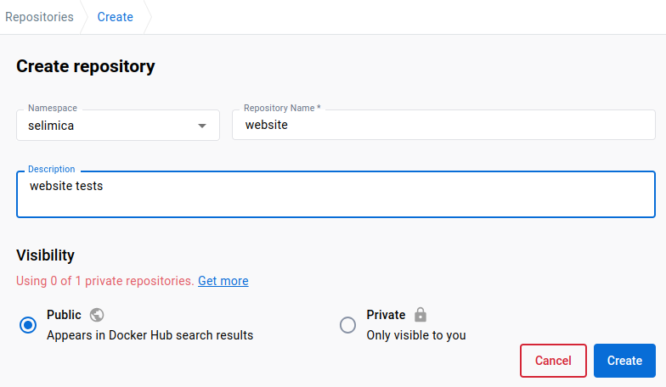Open the Get more link
Viewport: 666px width, 387px height.
pos(223,281)
